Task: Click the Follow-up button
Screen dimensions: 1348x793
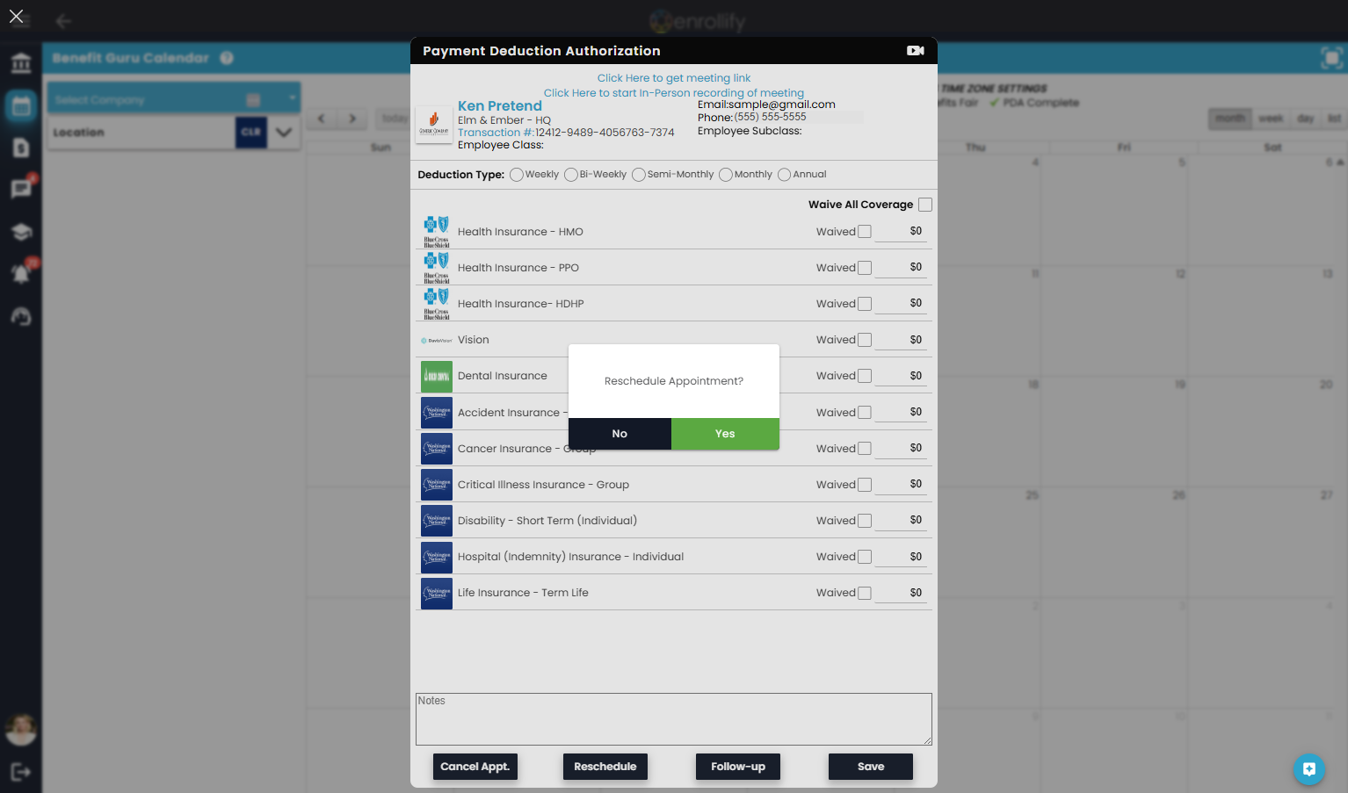Action: coord(738,767)
